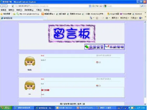Switch to Microsoft PowerPoint taskbar button
The height and width of the screenshot is (110, 147).
point(85,108)
